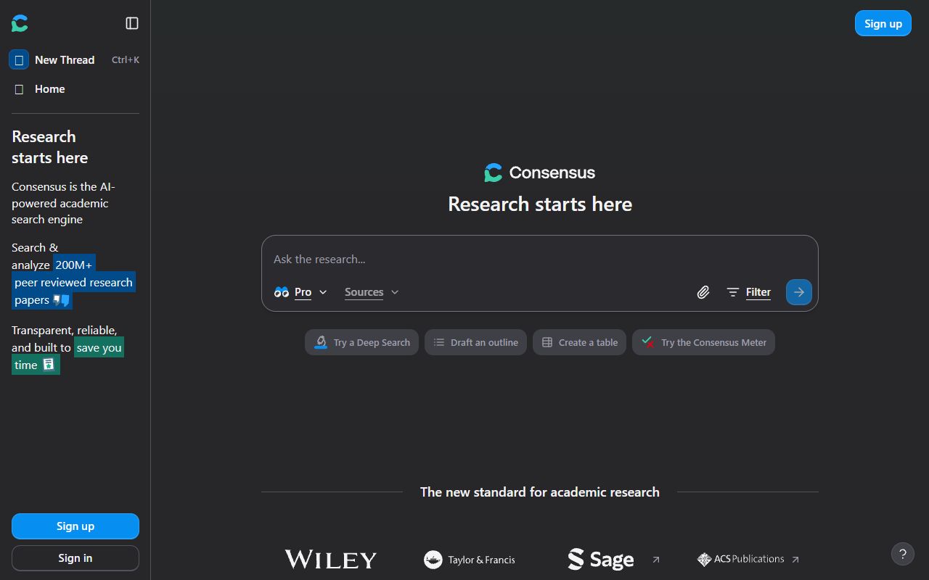Click the Ask the research input field
This screenshot has width=929, height=580.
(508, 259)
